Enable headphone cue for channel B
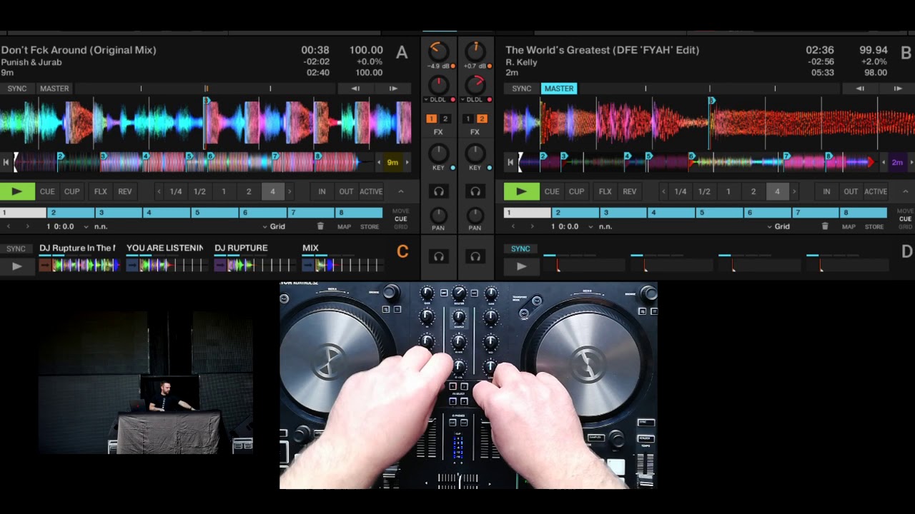 (475, 191)
